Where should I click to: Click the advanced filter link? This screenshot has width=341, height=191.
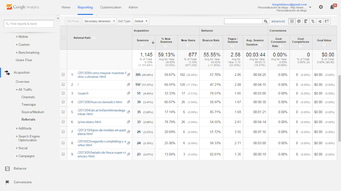coord(278,21)
